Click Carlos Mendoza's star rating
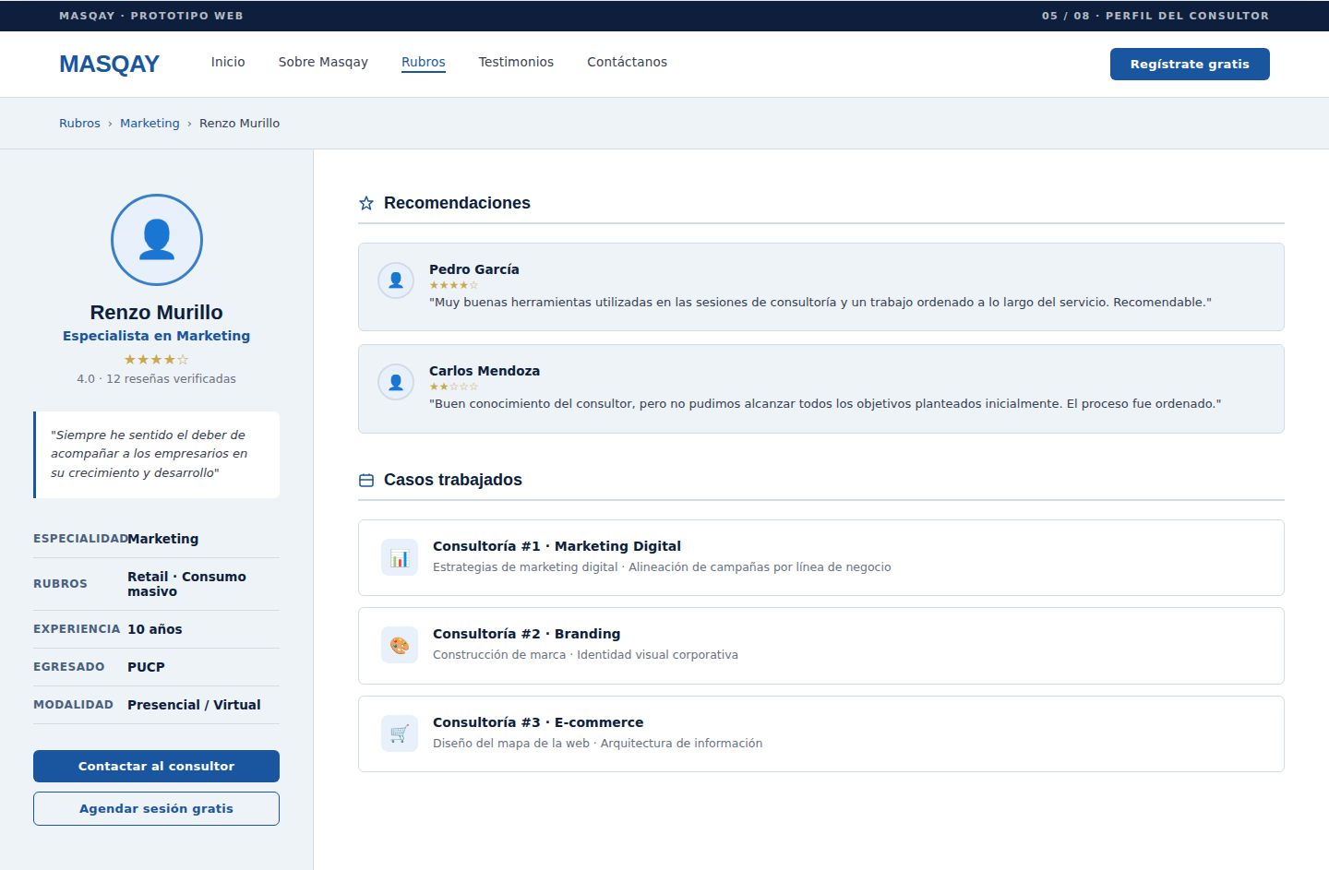 coord(454,387)
